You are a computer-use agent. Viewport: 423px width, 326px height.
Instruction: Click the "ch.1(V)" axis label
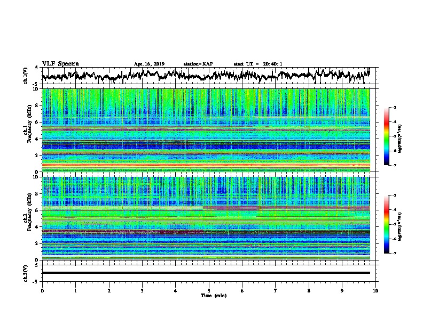tap(25, 76)
